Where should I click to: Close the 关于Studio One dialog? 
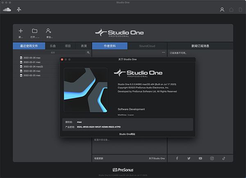click(62, 59)
